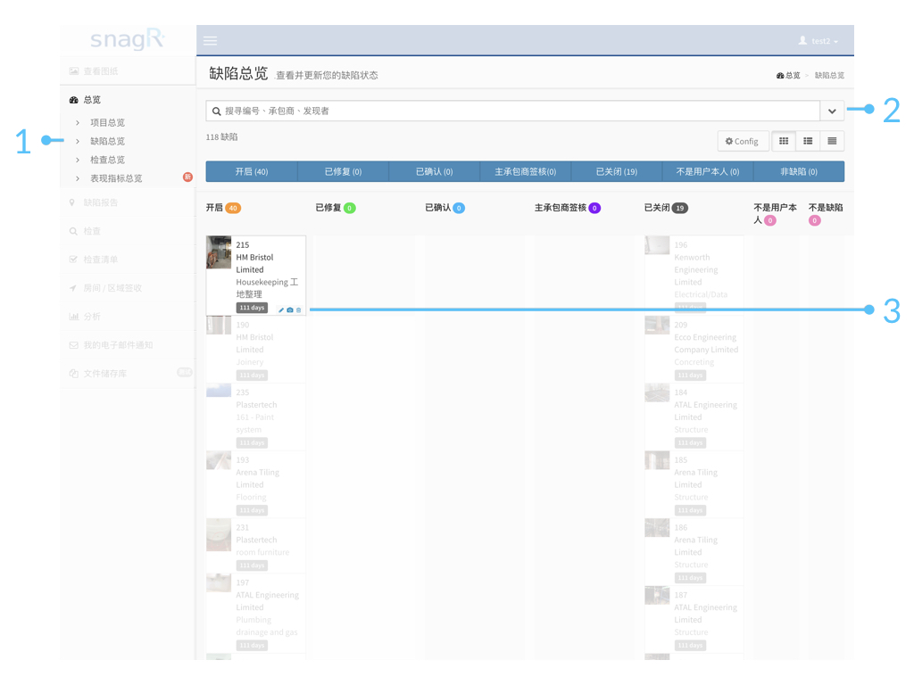914x685 pixels.
Task: Click purple 0 badge beside 主承包商签核
Action: [x=594, y=208]
